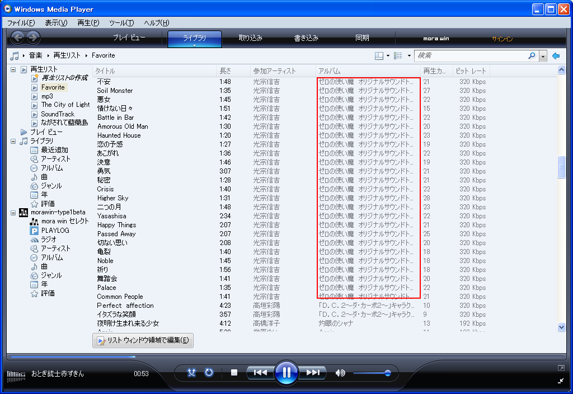Toggle shuffle mode in playback bar
Image resolution: width=573 pixels, height=394 pixels.
[x=191, y=372]
